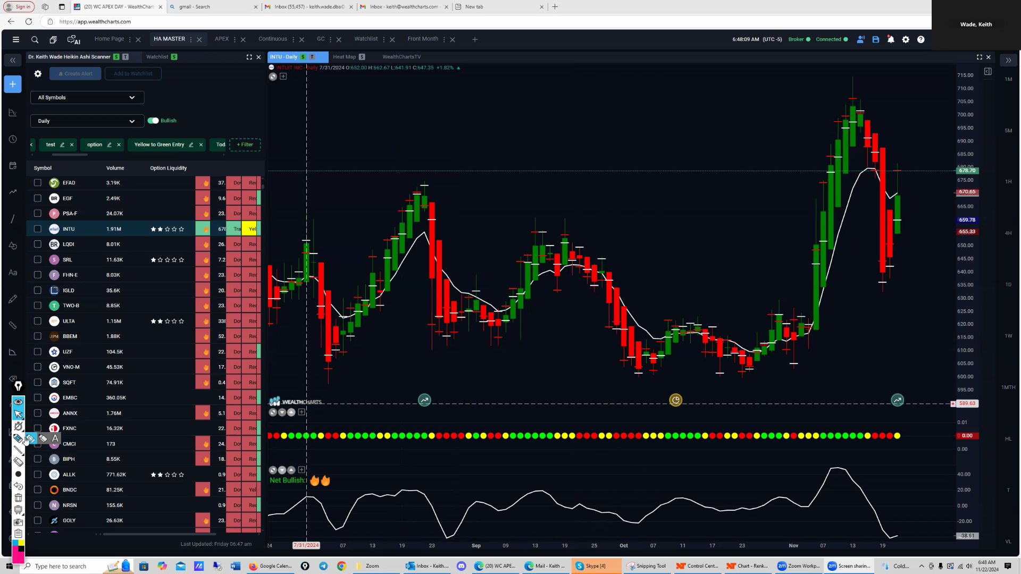Check the ALLK row checkbox
The width and height of the screenshot is (1021, 574).
pyautogui.click(x=37, y=475)
